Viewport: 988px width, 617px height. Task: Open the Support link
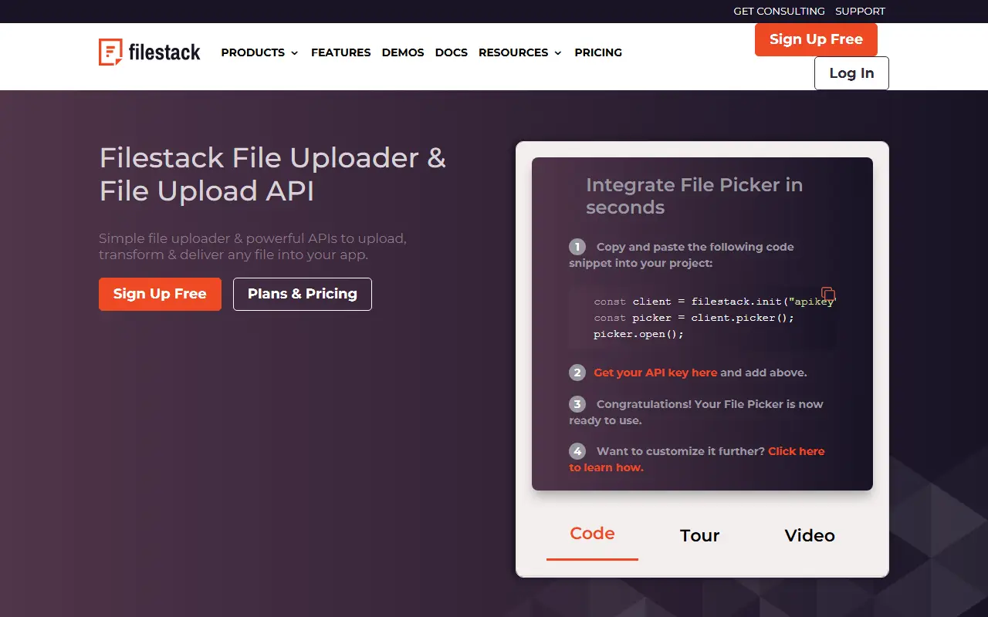860,11
